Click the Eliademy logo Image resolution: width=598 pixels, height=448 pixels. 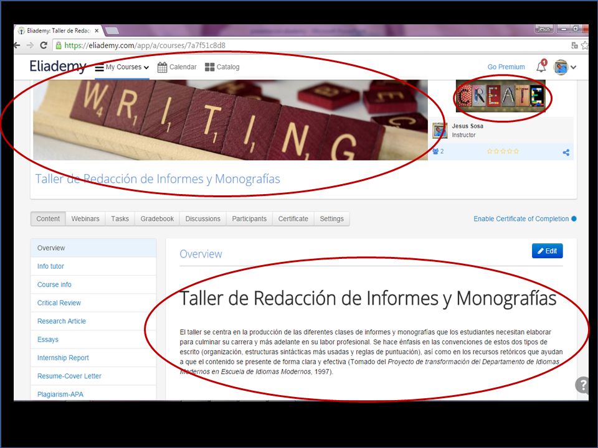[58, 67]
